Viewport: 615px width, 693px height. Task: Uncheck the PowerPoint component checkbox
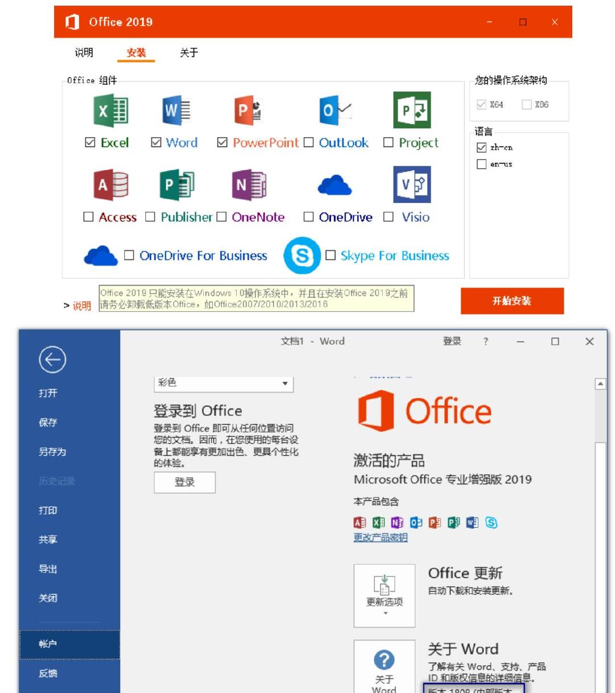[x=223, y=142]
